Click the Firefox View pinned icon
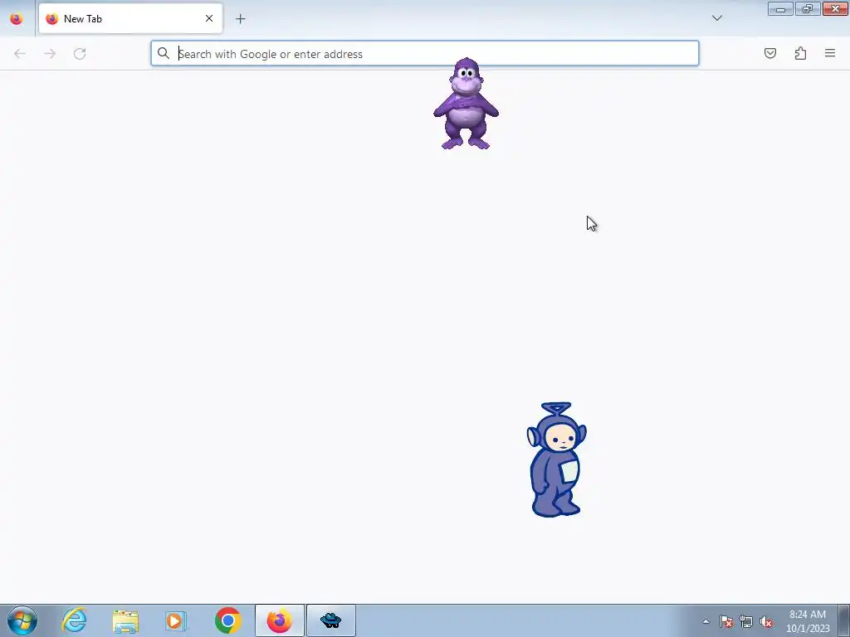 tap(17, 19)
